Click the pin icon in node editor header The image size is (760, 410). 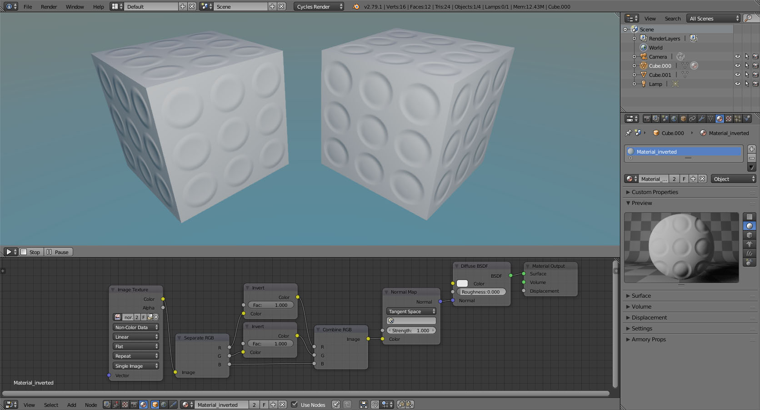pos(336,405)
